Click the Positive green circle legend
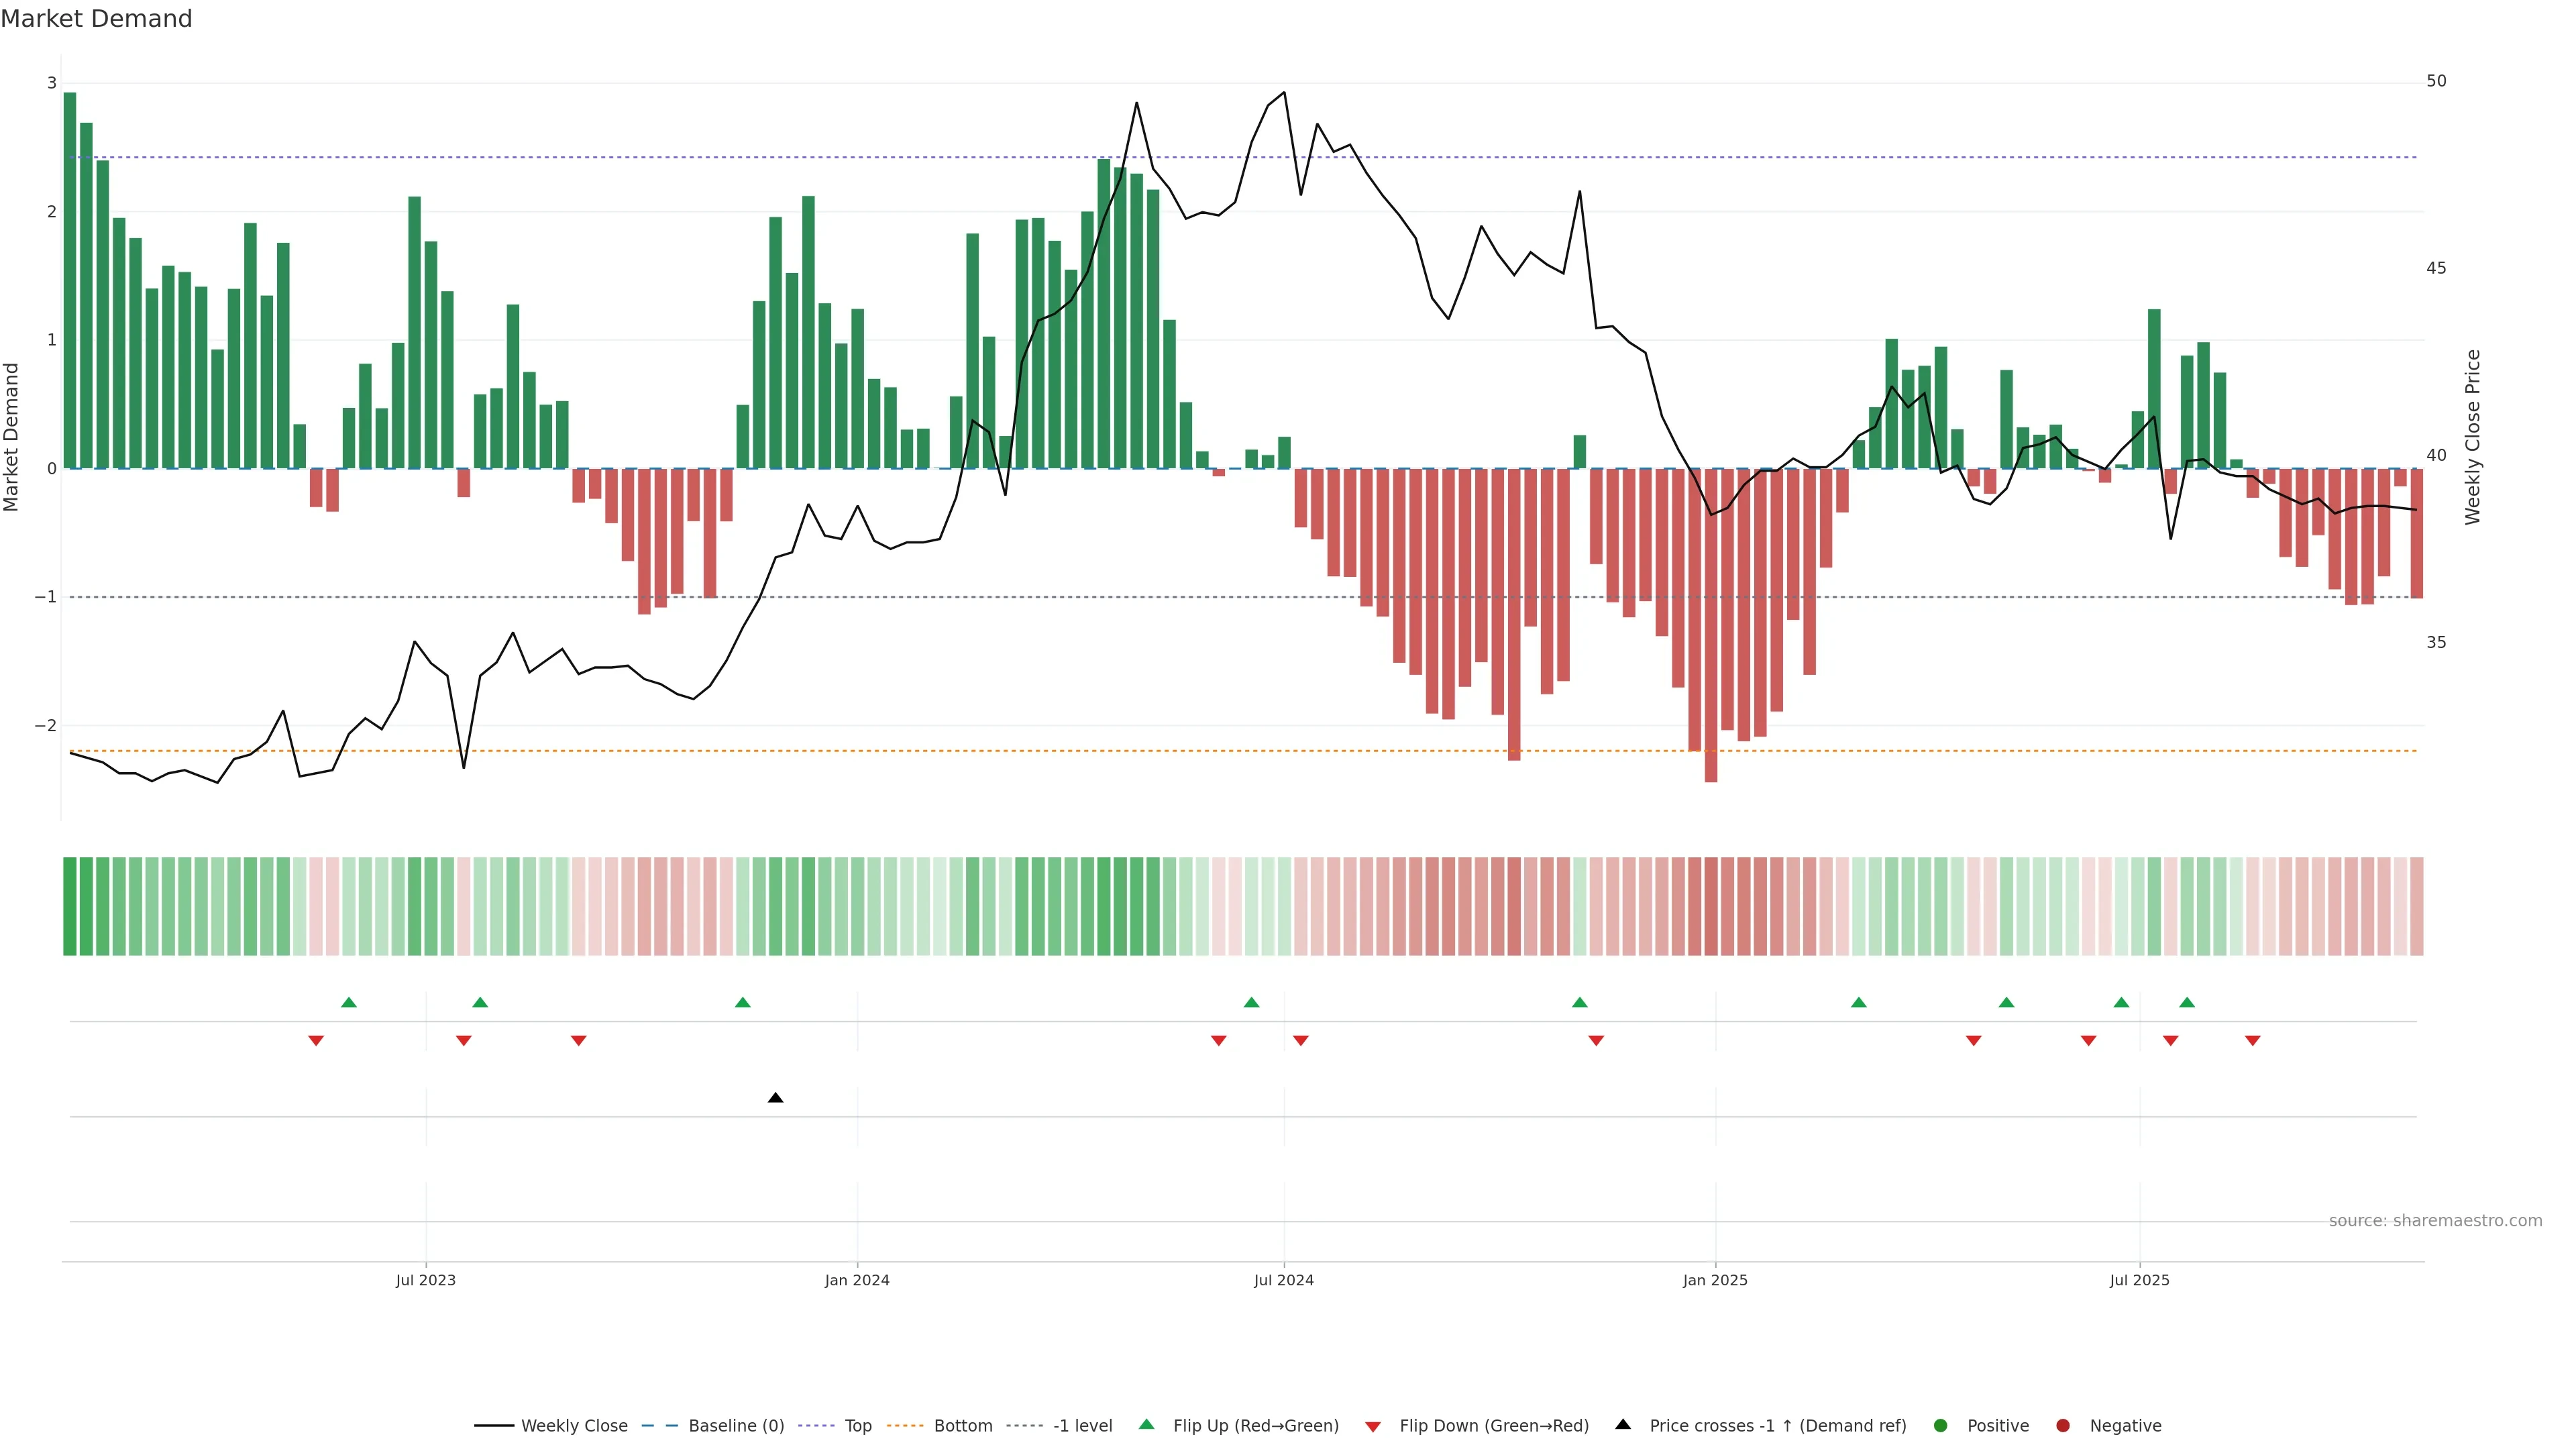Screen dimensions: 2576x1449 1941,1426
